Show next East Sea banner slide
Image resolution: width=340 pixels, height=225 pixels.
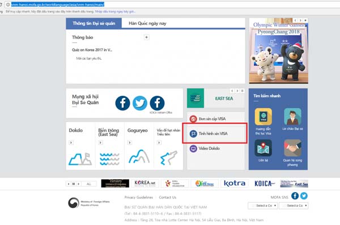[237, 91]
